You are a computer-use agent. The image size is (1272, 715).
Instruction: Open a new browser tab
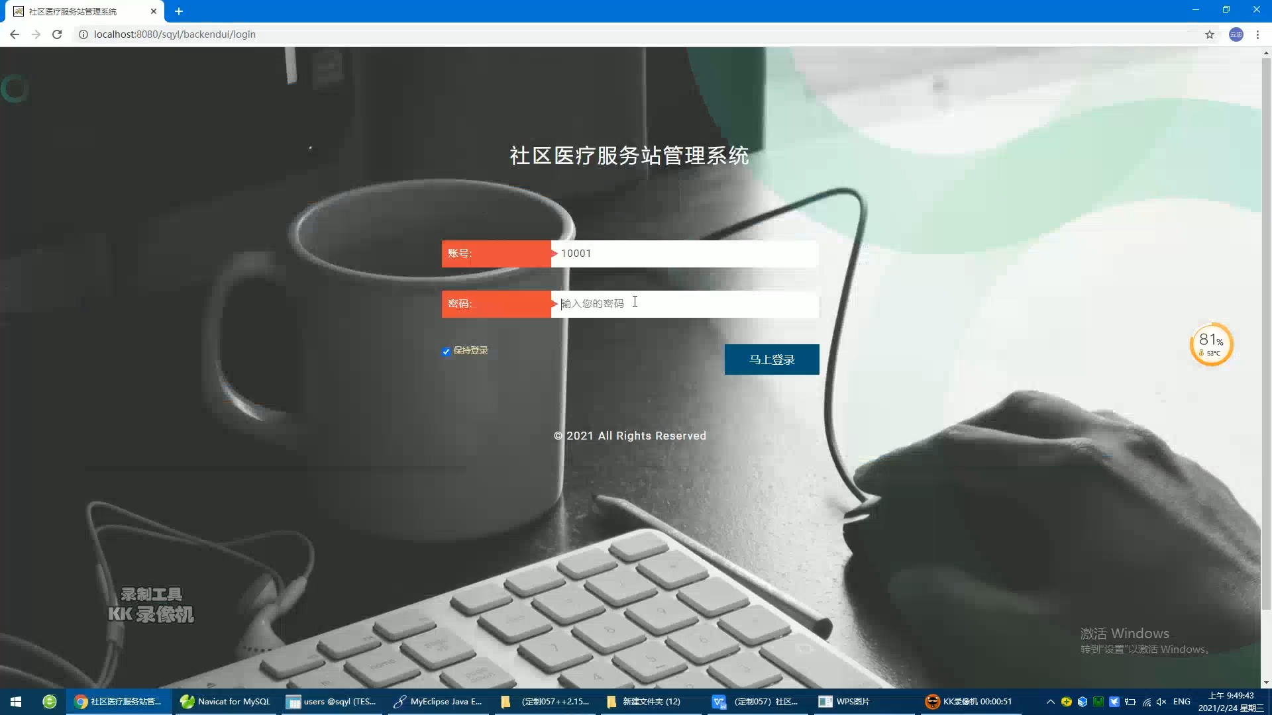tap(179, 11)
